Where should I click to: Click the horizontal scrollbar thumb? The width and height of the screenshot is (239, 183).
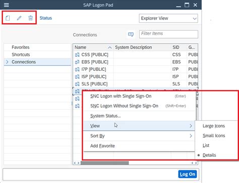[105, 163]
